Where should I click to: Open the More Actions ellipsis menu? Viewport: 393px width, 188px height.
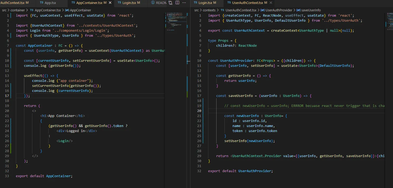click(184, 3)
